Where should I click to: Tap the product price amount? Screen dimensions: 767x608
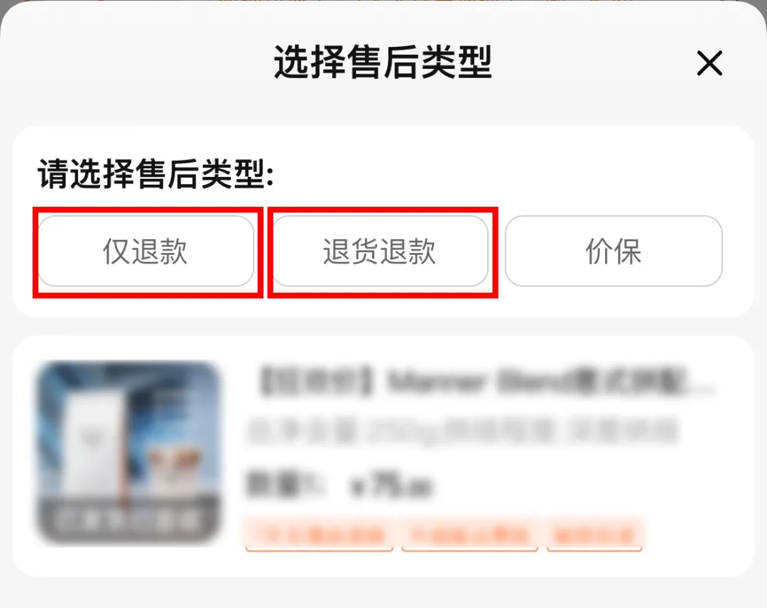tap(391, 485)
